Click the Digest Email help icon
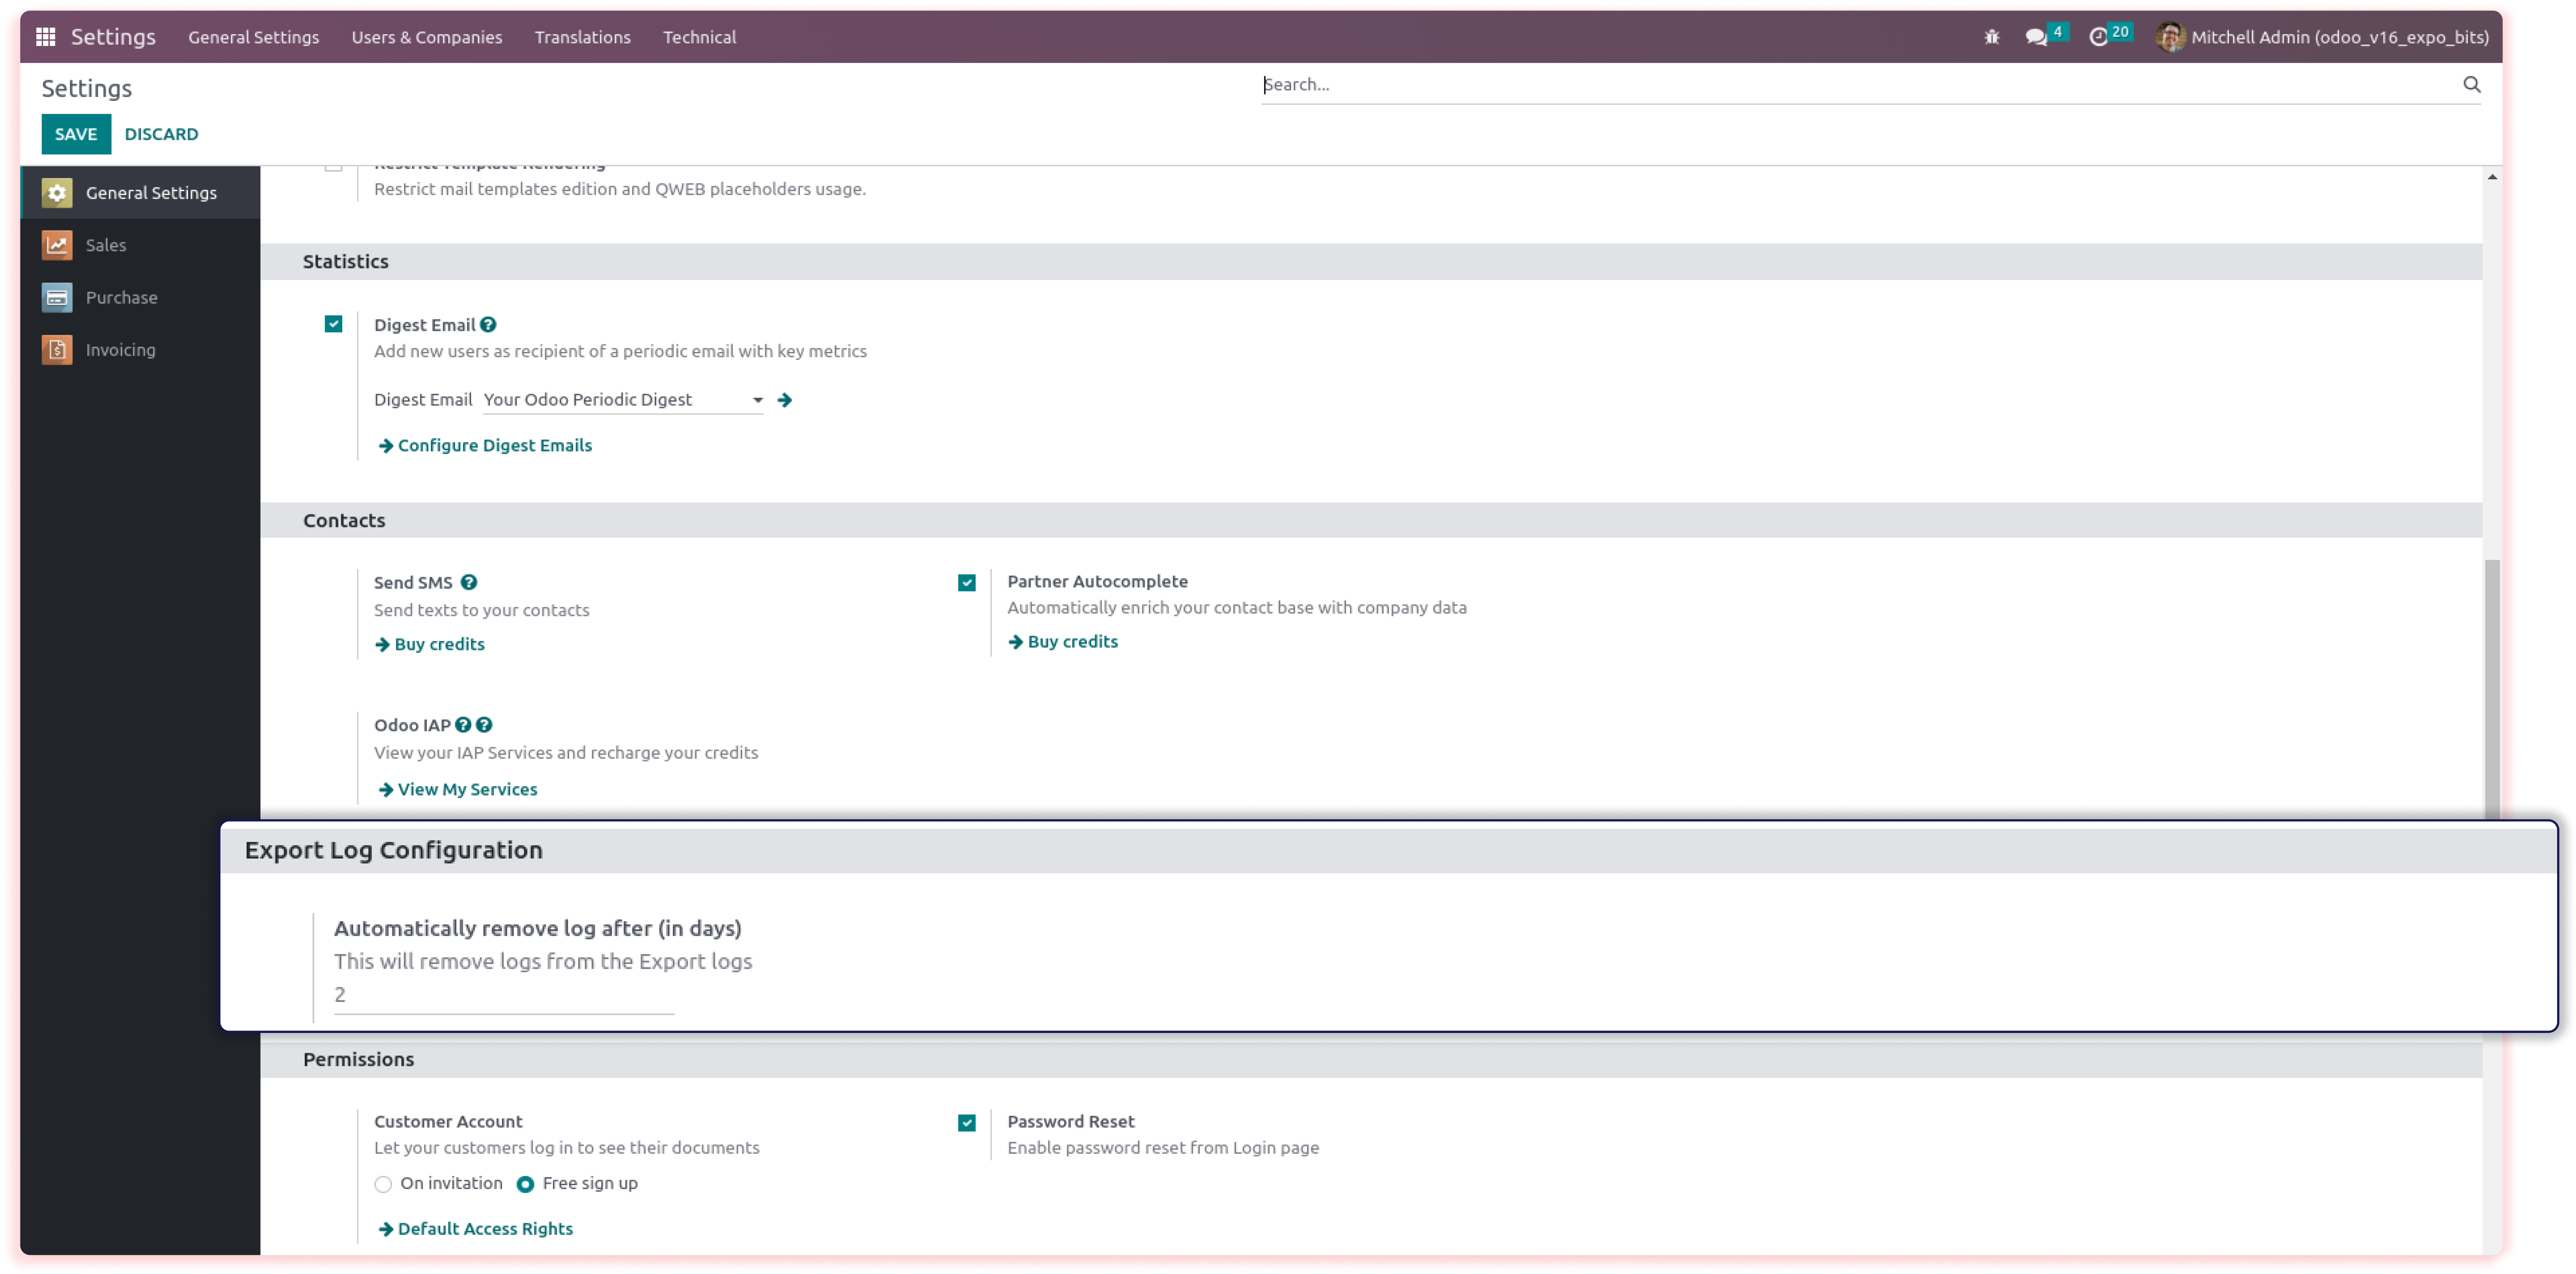 click(488, 325)
